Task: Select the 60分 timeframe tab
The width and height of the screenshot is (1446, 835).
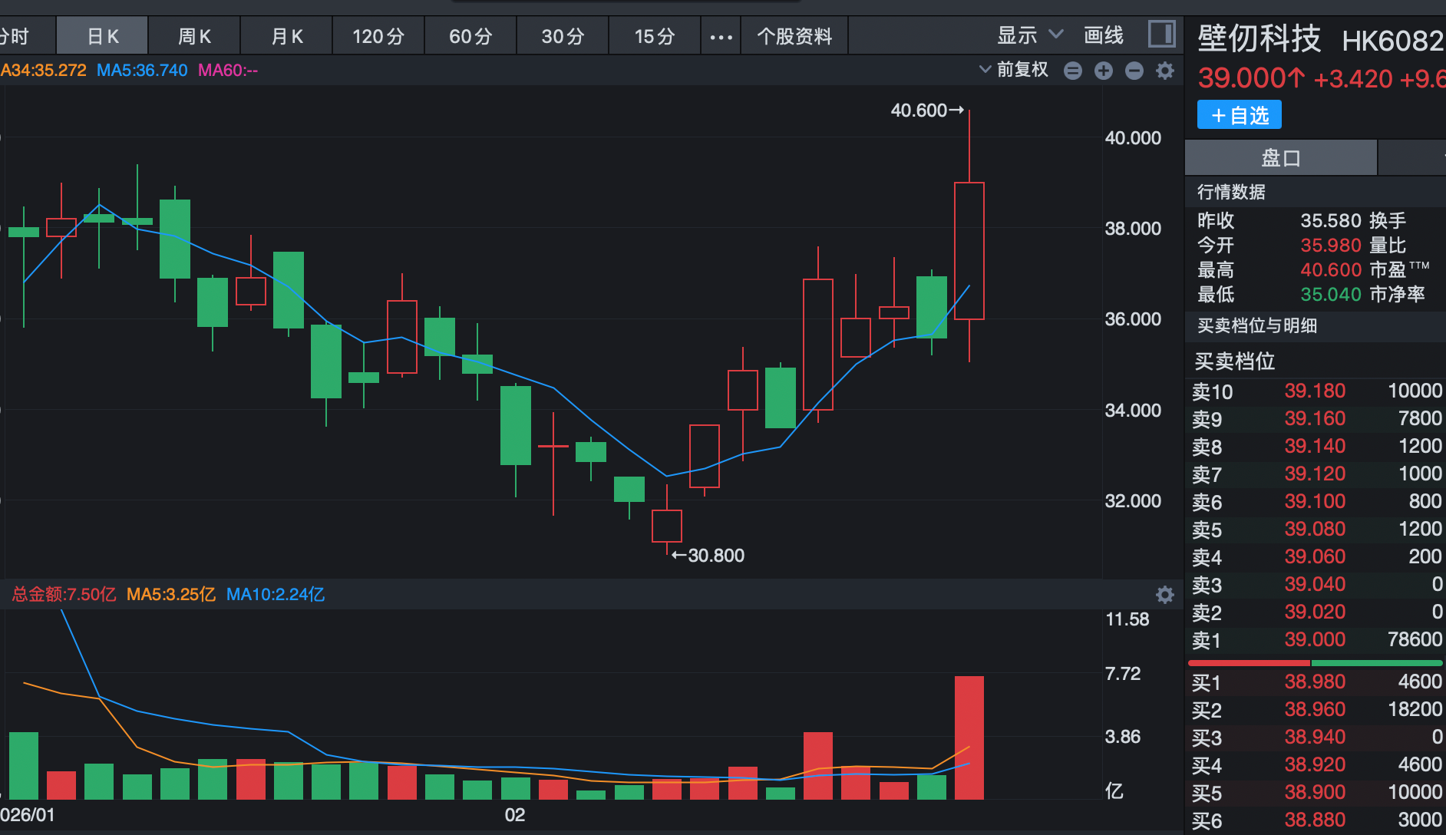Action: click(x=470, y=36)
